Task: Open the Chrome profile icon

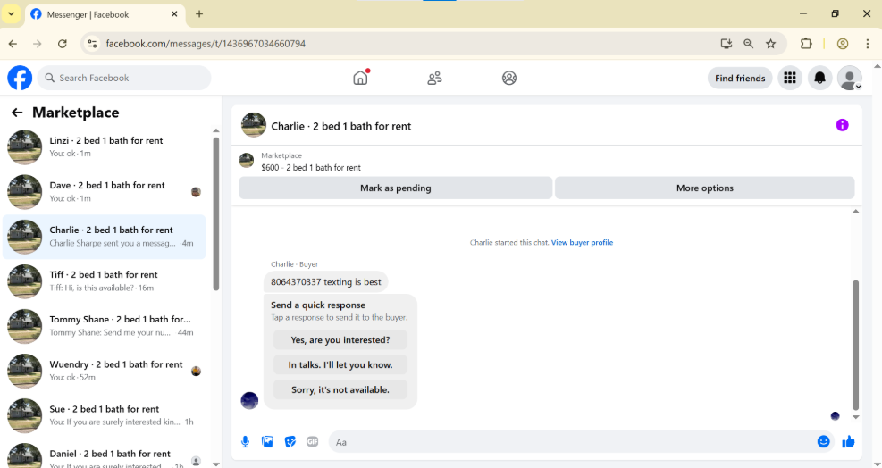Action: click(x=842, y=43)
